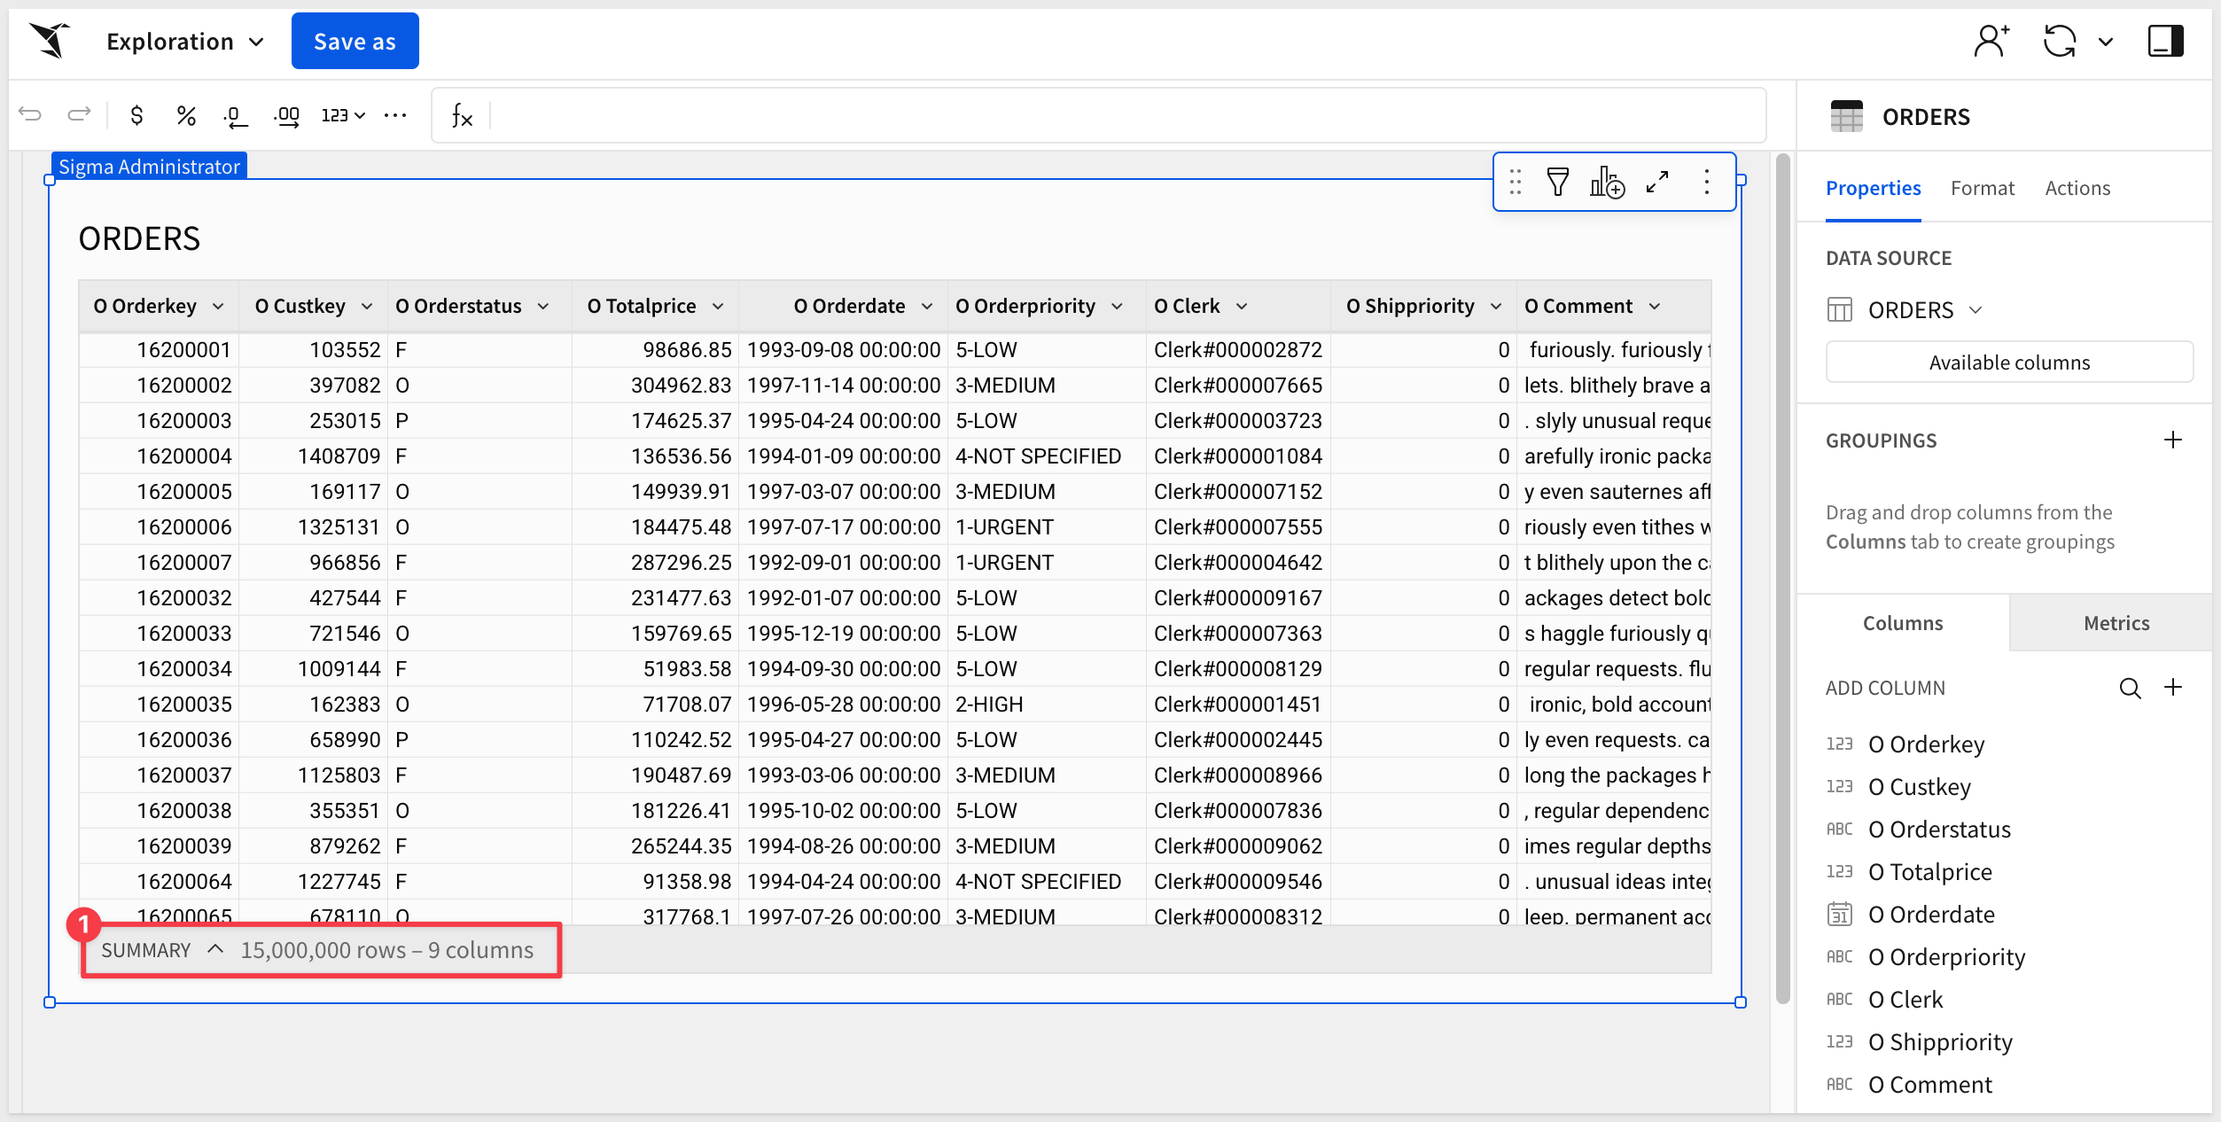
Task: Click the Available columns button
Action: click(x=2008, y=362)
